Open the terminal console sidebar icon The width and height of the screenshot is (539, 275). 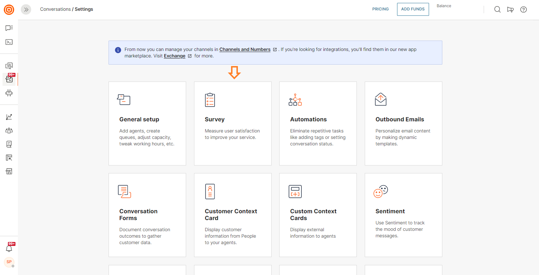point(9,42)
